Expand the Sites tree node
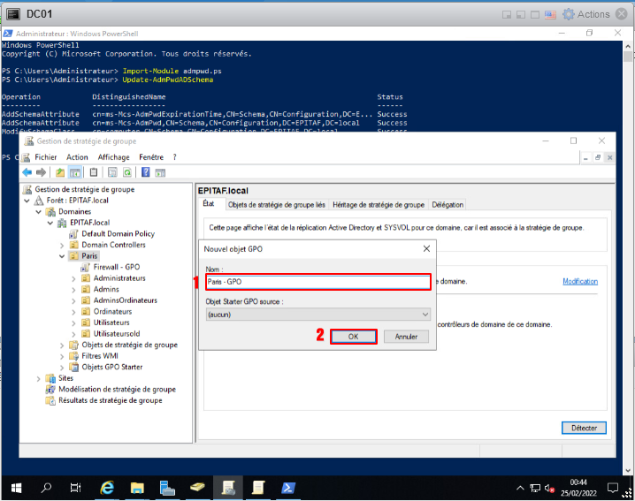The width and height of the screenshot is (635, 501). click(38, 378)
